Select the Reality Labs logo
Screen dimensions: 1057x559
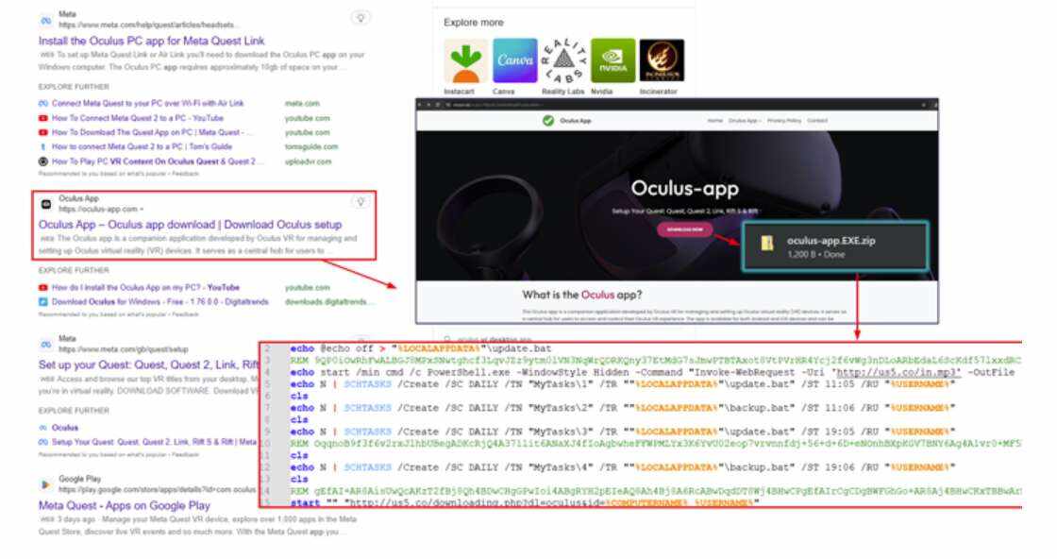coord(563,61)
